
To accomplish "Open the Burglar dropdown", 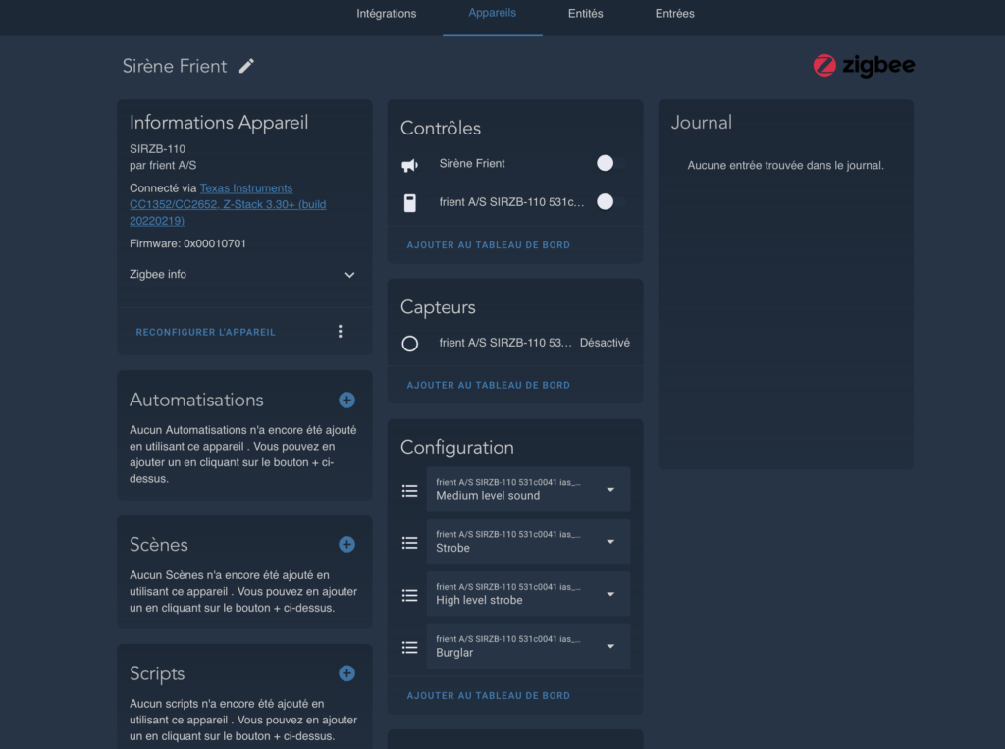I will pyautogui.click(x=528, y=646).
